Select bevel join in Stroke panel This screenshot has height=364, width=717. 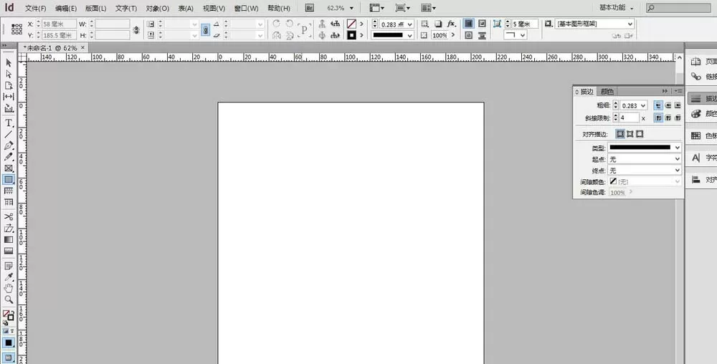point(678,118)
